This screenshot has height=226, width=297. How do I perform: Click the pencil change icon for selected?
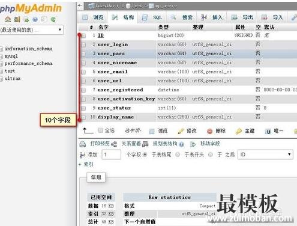[x=181, y=131]
